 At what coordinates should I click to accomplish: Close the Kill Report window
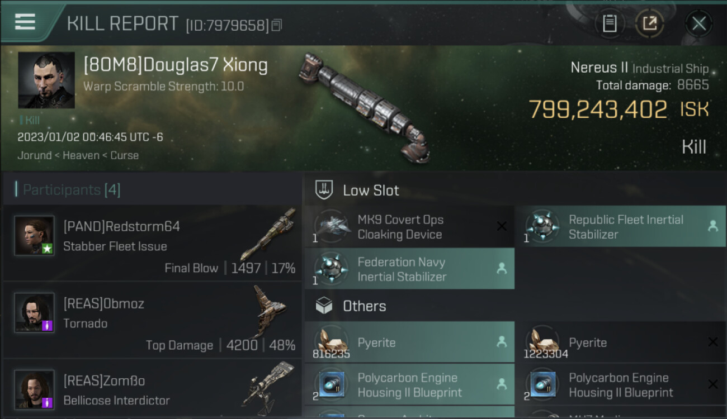click(698, 23)
